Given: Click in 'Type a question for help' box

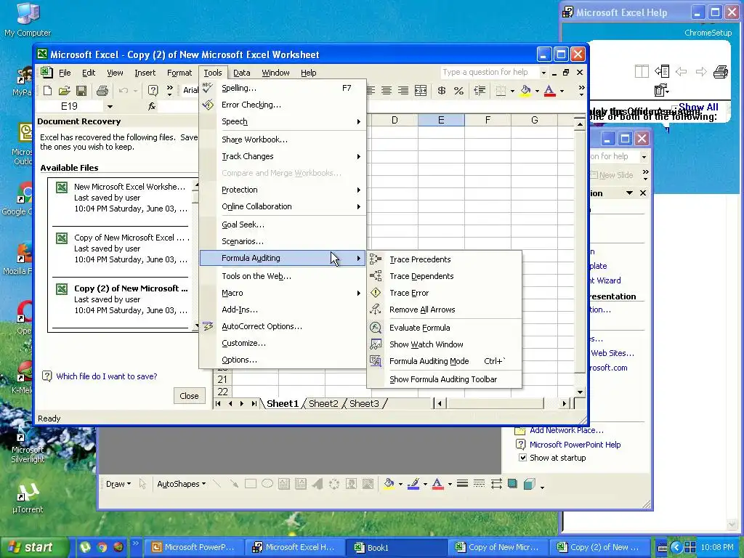Looking at the screenshot, I should coord(490,72).
